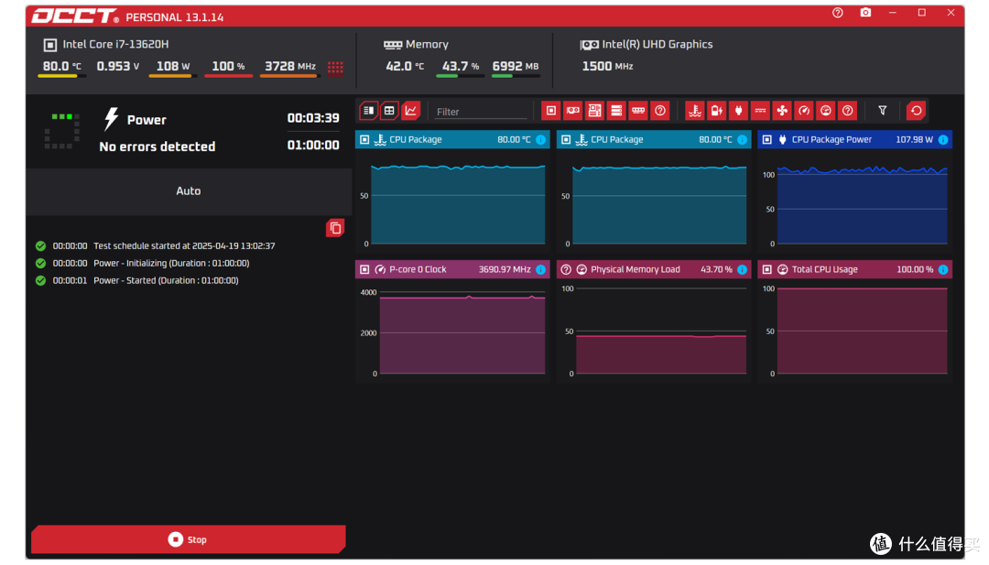Click the question mark on the Physical Memory Load header

(566, 269)
